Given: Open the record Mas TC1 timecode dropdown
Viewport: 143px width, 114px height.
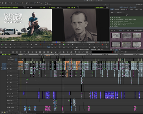Looking at the screenshot, I should [x=77, y=7].
